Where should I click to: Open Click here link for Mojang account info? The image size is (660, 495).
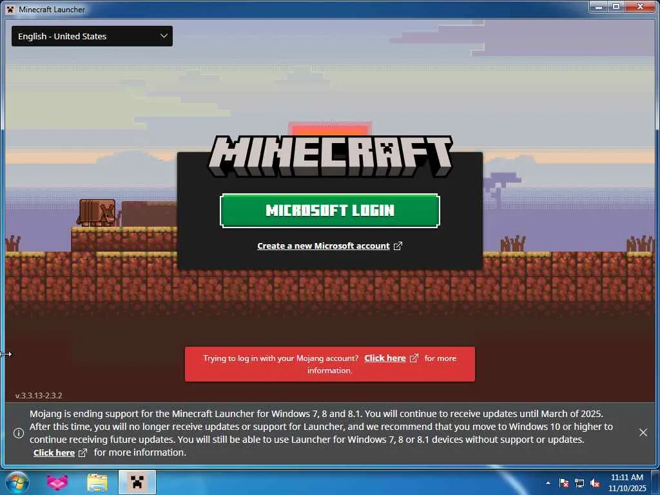pyautogui.click(x=385, y=358)
